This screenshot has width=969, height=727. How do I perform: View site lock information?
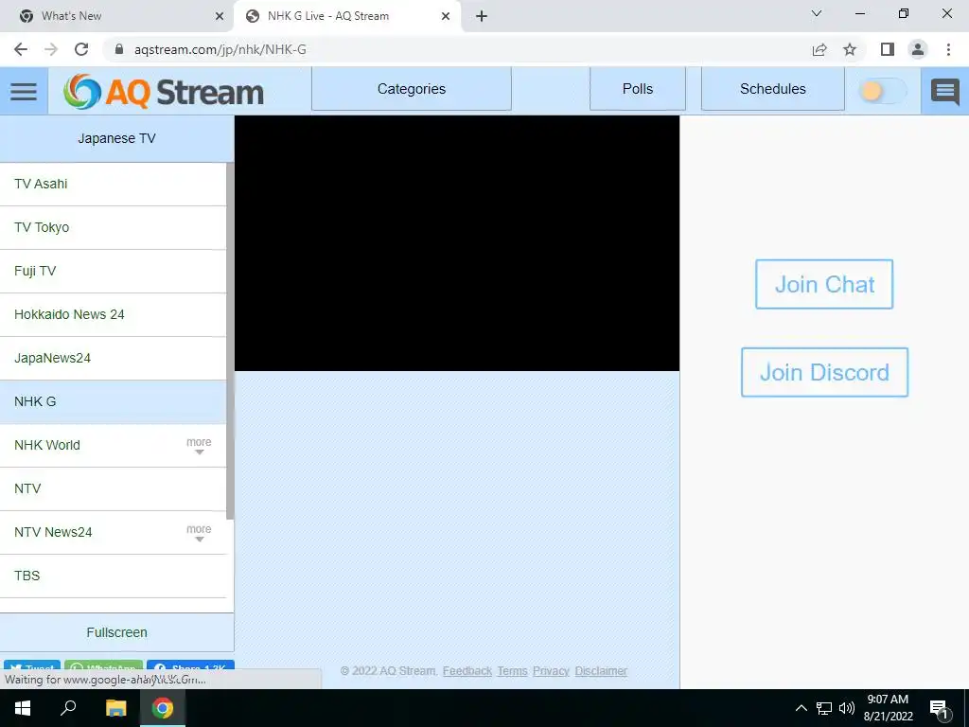click(120, 49)
